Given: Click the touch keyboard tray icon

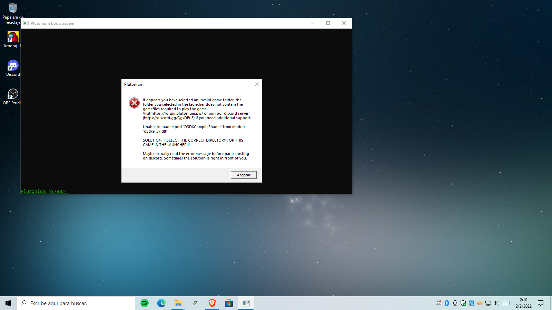Looking at the screenshot, I should 506,303.
